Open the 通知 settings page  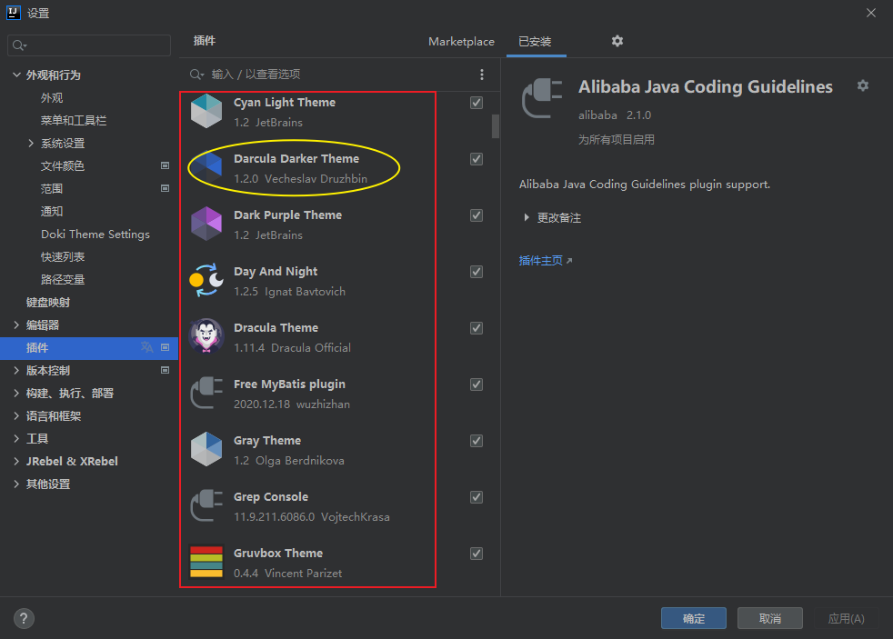(x=52, y=212)
